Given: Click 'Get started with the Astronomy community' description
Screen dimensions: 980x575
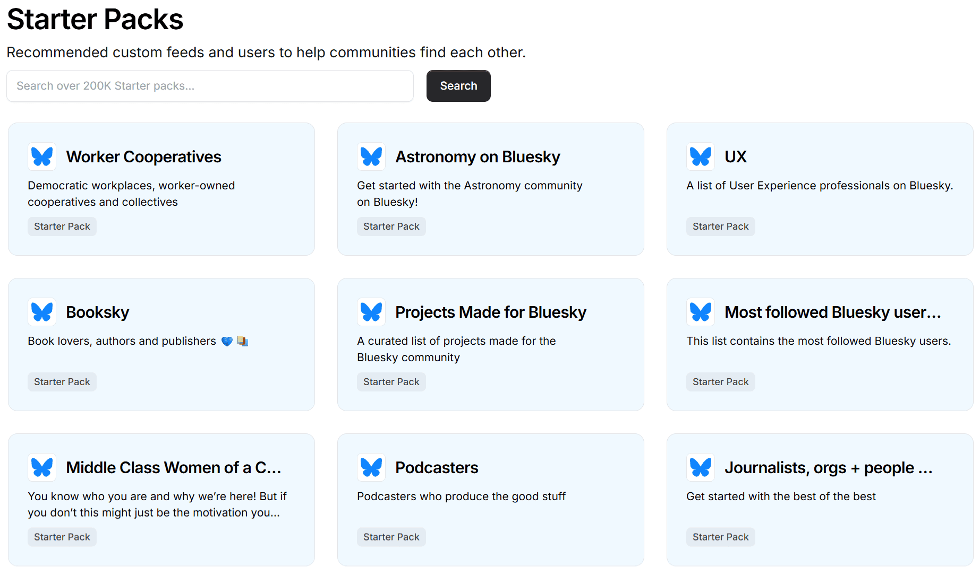Looking at the screenshot, I should [470, 194].
